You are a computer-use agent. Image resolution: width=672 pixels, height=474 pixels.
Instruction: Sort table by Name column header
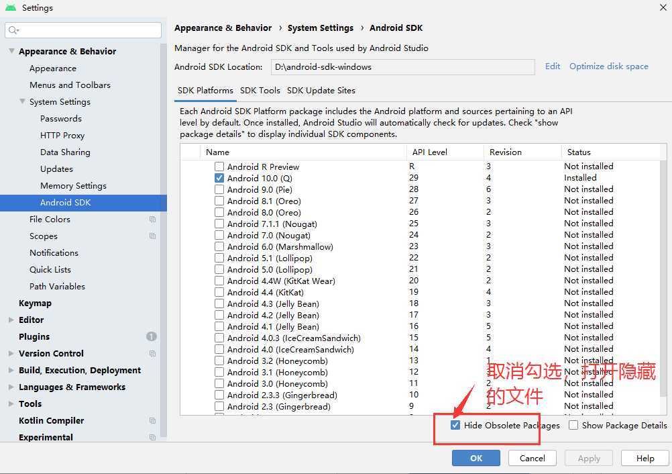pos(303,152)
